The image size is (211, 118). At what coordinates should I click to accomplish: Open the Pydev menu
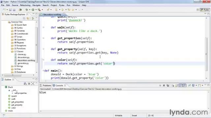[x=62, y=5]
